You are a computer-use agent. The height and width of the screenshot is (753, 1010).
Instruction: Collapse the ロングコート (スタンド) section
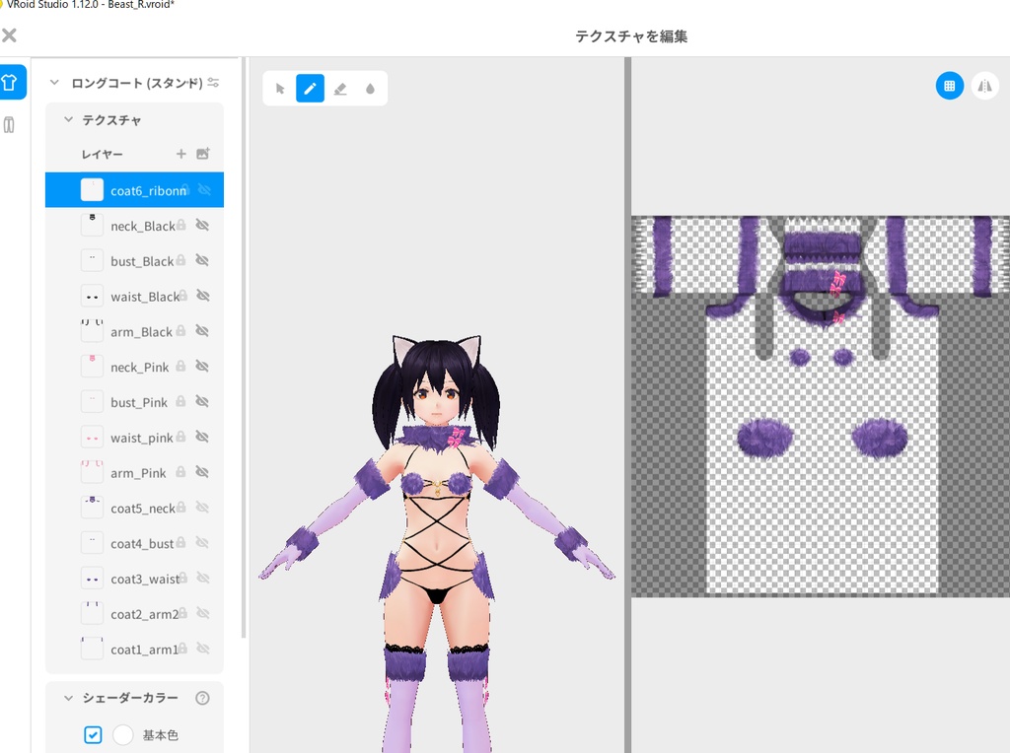[x=54, y=83]
